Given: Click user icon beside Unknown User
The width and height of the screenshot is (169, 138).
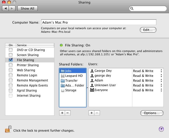Looking at the screenshot, I should click(92, 85).
